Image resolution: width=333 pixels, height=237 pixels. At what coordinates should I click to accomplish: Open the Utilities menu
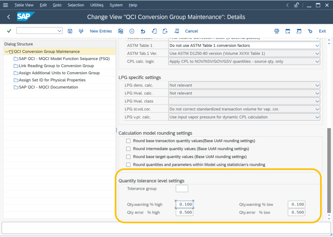[97, 5]
